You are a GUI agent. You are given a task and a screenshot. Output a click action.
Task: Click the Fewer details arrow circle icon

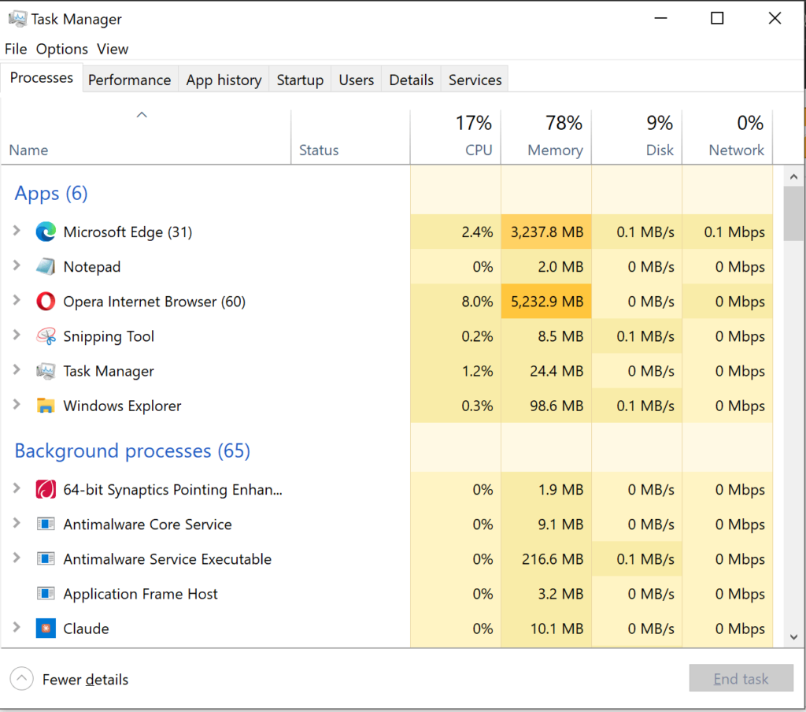click(x=21, y=679)
